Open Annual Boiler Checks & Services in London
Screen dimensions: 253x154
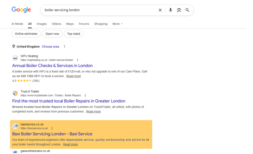coord(52,66)
